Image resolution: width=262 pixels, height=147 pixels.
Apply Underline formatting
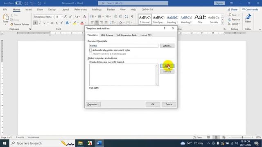44,23
